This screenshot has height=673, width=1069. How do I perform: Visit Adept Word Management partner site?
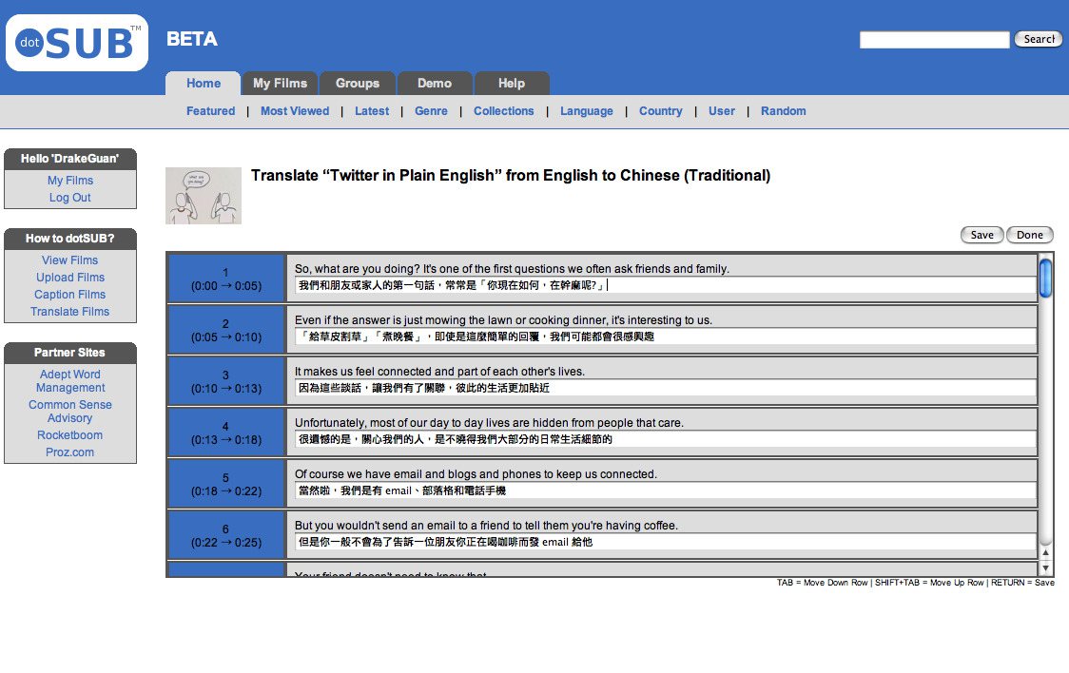click(x=70, y=381)
